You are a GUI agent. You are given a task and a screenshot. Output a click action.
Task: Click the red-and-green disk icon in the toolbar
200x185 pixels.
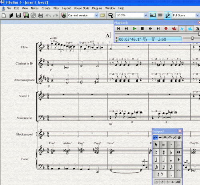coord(26,16)
